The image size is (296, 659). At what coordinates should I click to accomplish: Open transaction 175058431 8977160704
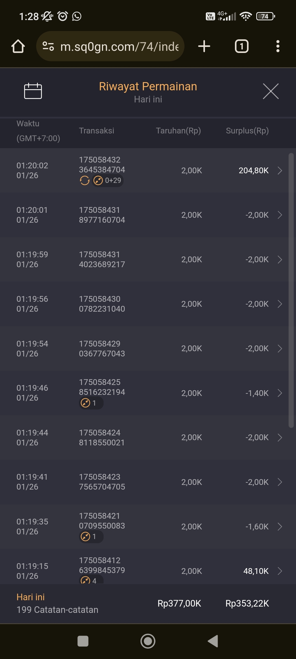pos(102,215)
